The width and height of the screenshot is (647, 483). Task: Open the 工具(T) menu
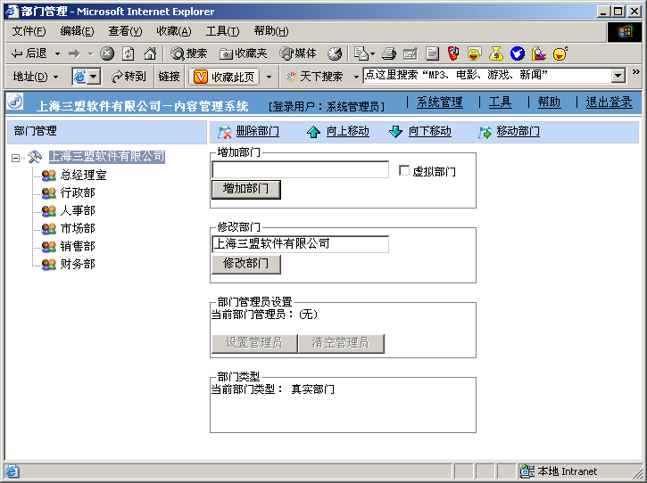222,31
